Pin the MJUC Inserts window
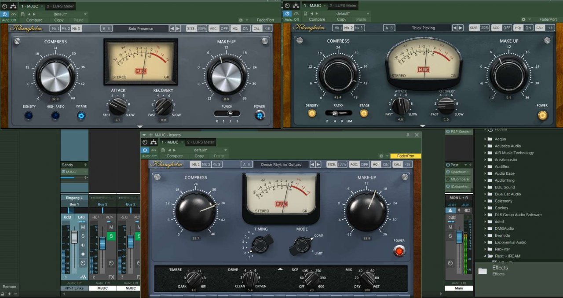Screen dimensions: 563x298 click(408, 135)
